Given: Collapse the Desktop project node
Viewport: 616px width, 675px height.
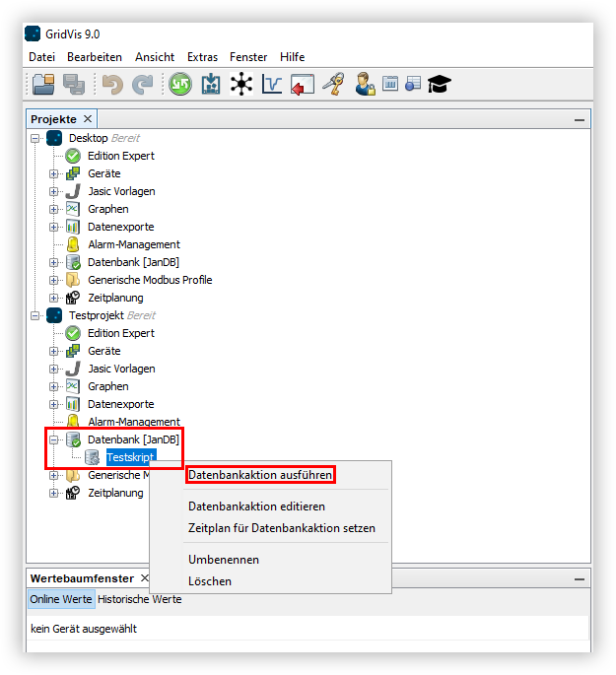Looking at the screenshot, I should point(36,138).
